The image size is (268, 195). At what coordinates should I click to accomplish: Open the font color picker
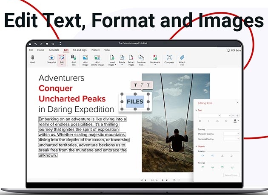(236, 121)
